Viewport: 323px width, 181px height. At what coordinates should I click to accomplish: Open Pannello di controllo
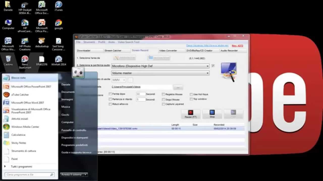[74, 130]
